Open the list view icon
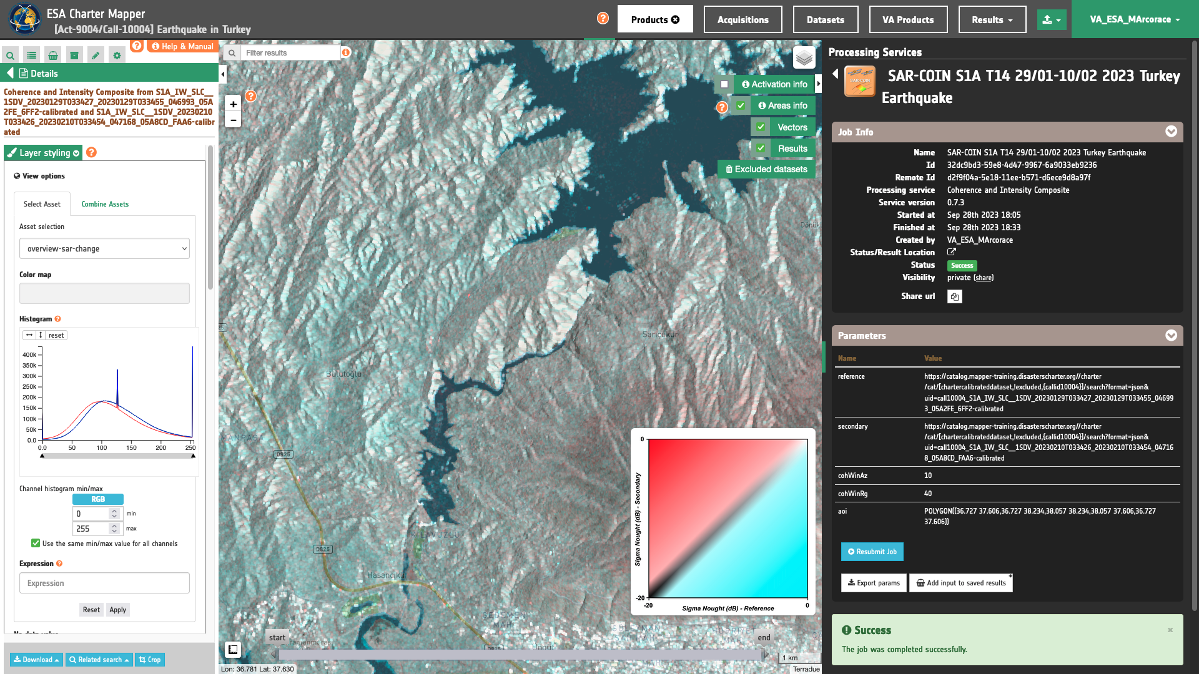Screen dimensions: 1199x674 32,56
